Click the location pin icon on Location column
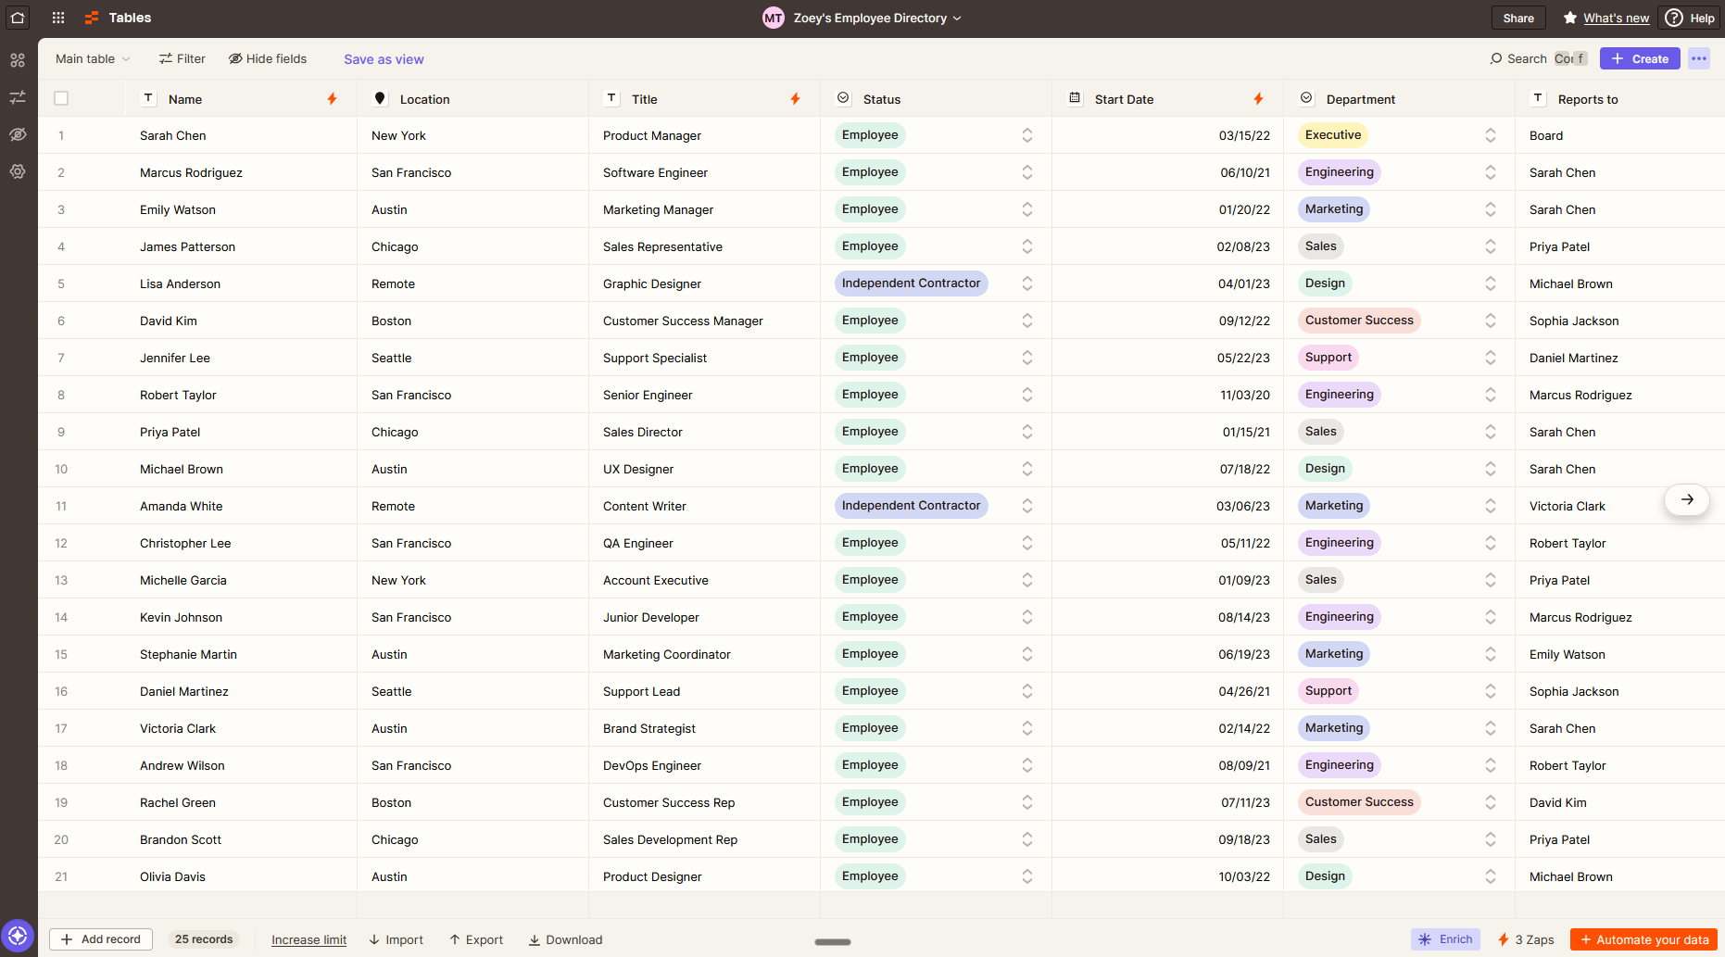Viewport: 1725px width, 957px height. pos(380,98)
